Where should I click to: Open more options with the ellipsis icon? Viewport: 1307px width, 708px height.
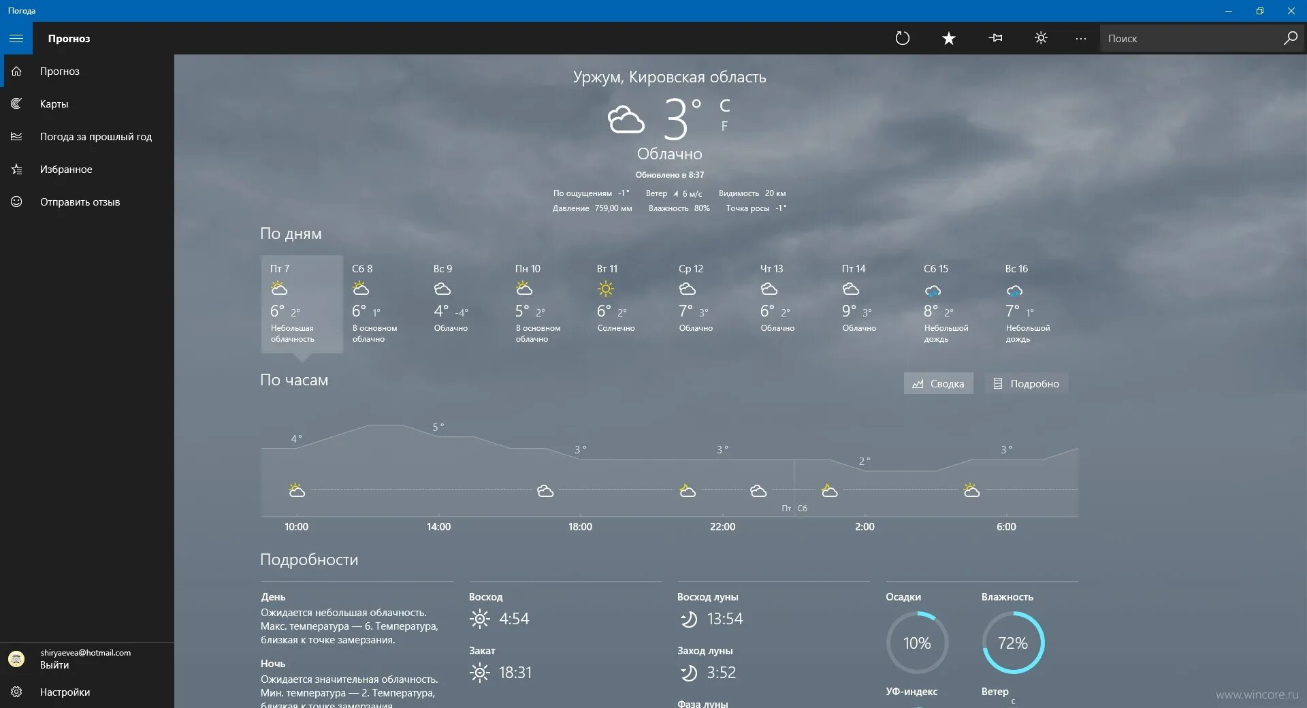(x=1080, y=38)
